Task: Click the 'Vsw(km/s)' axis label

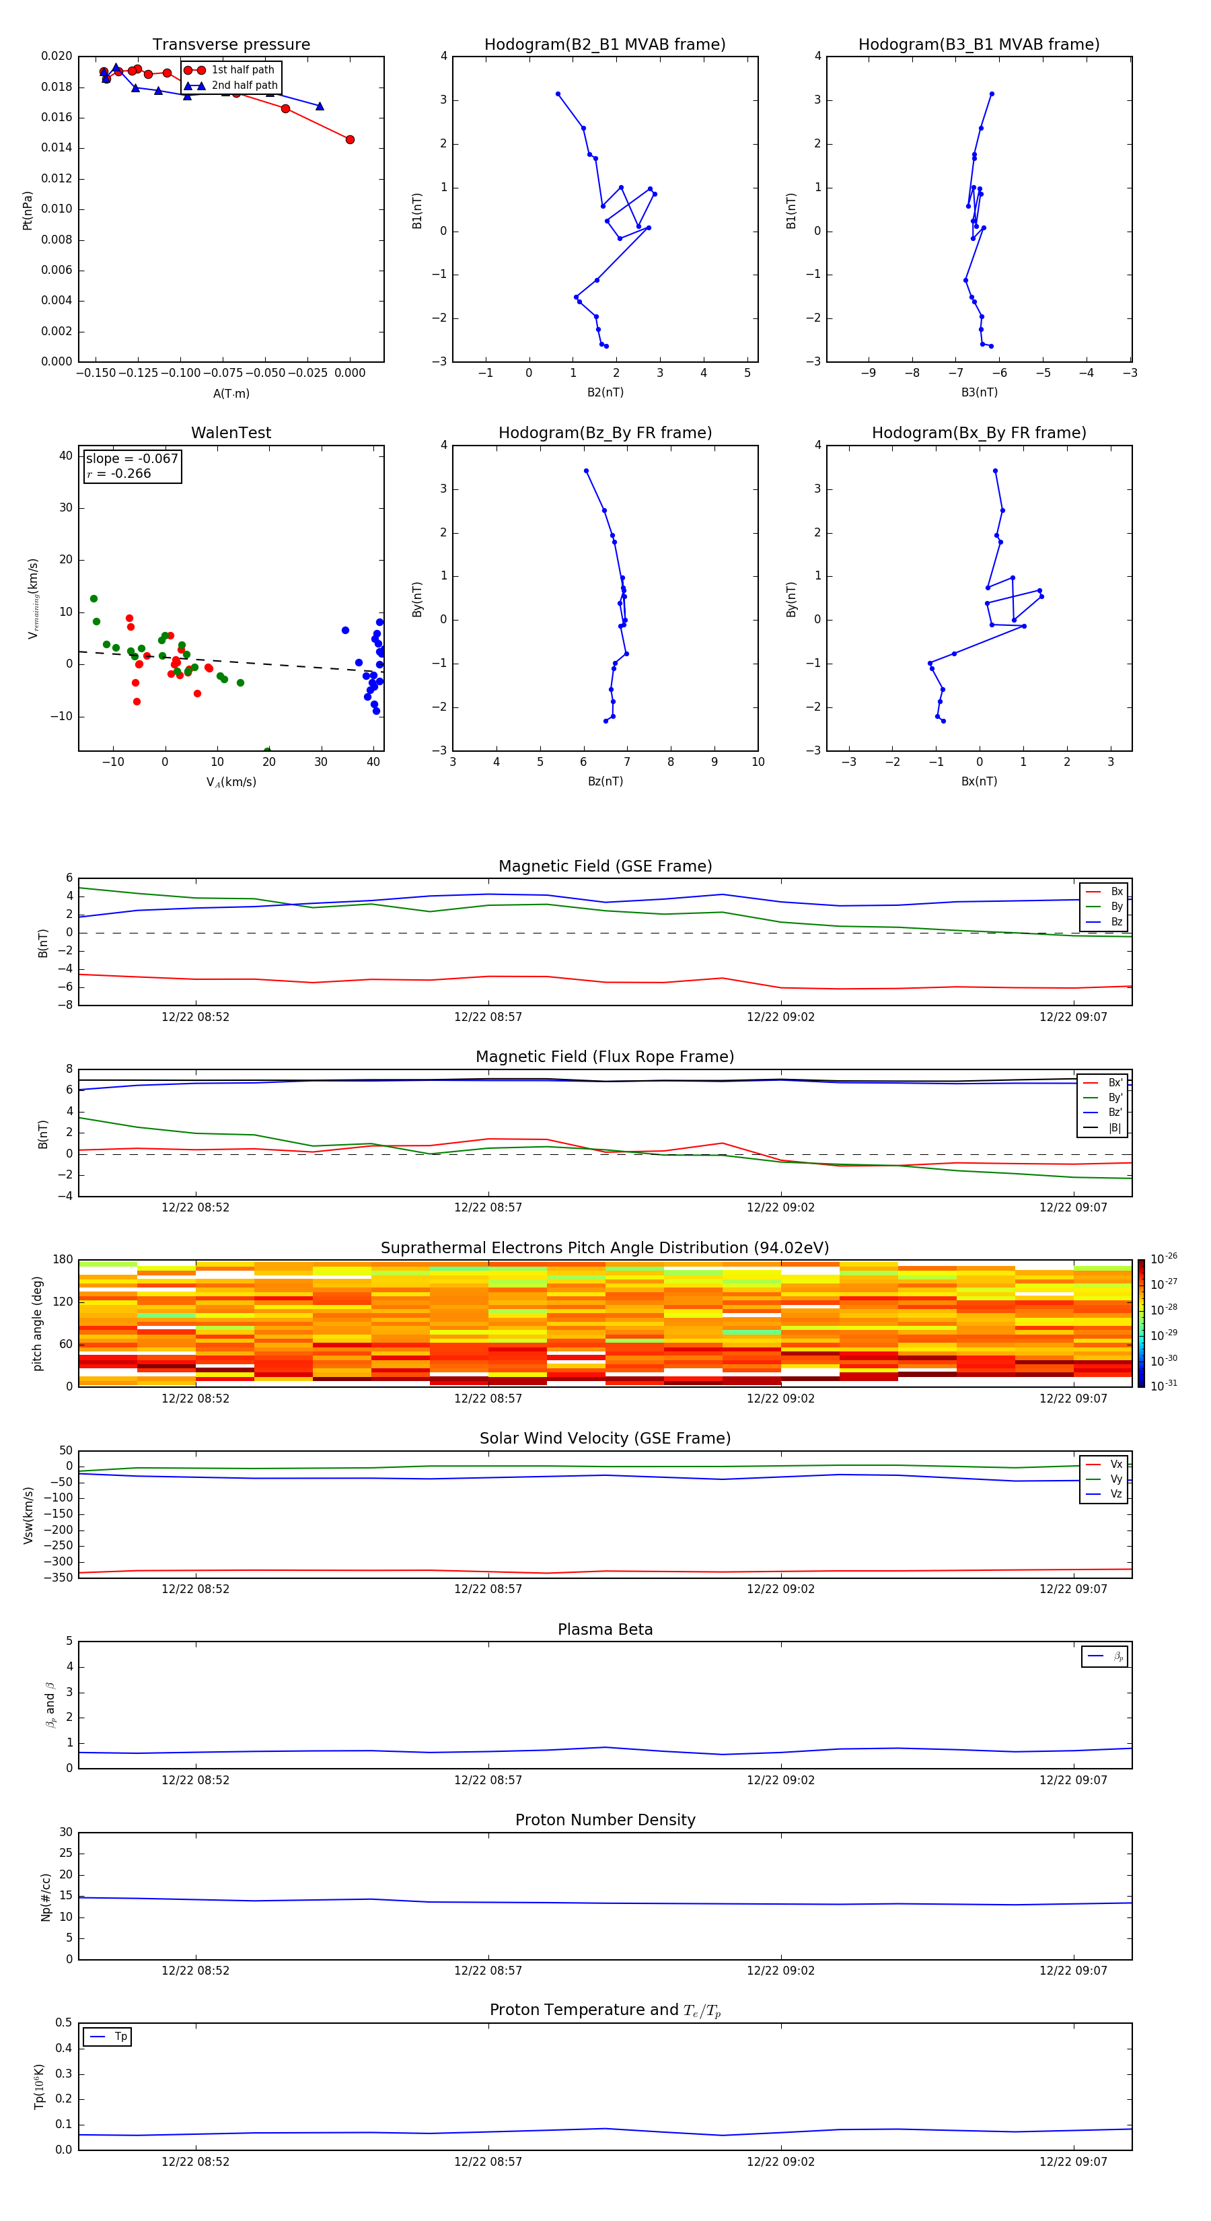Action: [x=28, y=1515]
